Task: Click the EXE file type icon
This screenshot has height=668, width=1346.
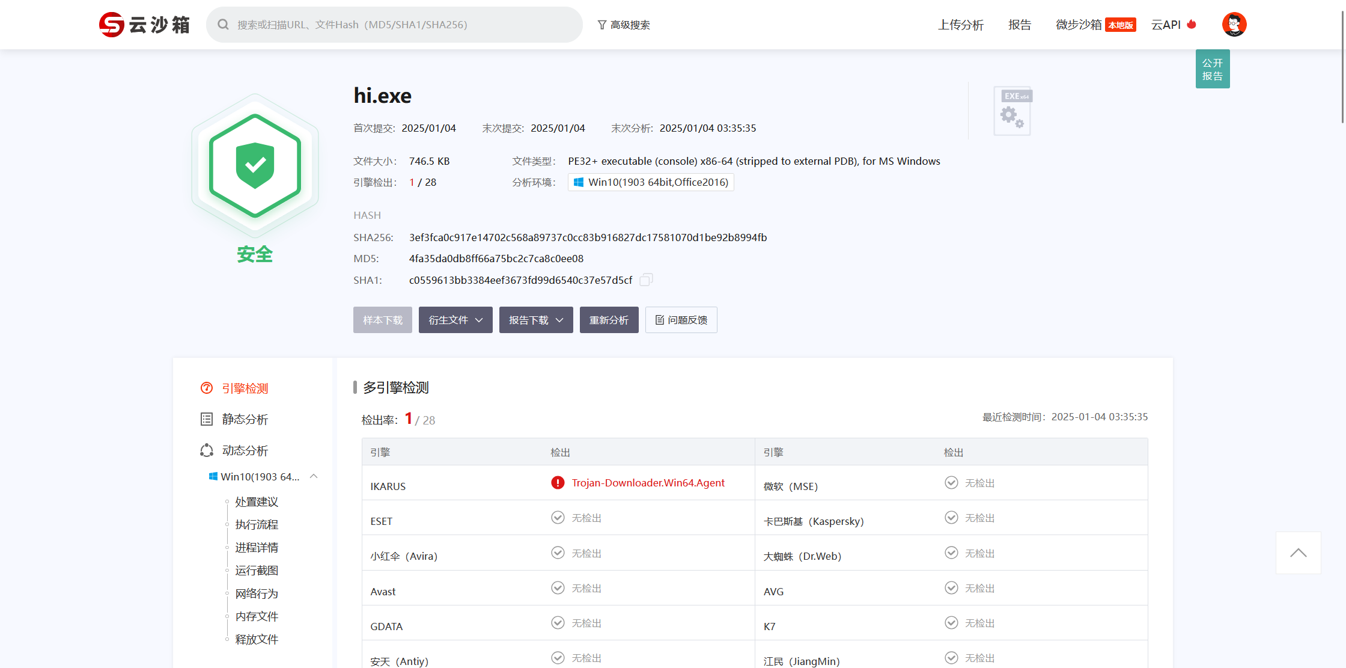Action: (1013, 111)
